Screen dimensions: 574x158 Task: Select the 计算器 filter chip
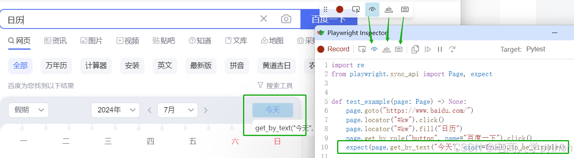(x=96, y=66)
